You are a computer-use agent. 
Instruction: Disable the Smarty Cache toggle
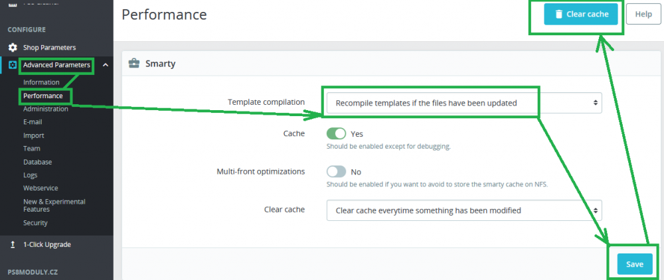pyautogui.click(x=337, y=133)
